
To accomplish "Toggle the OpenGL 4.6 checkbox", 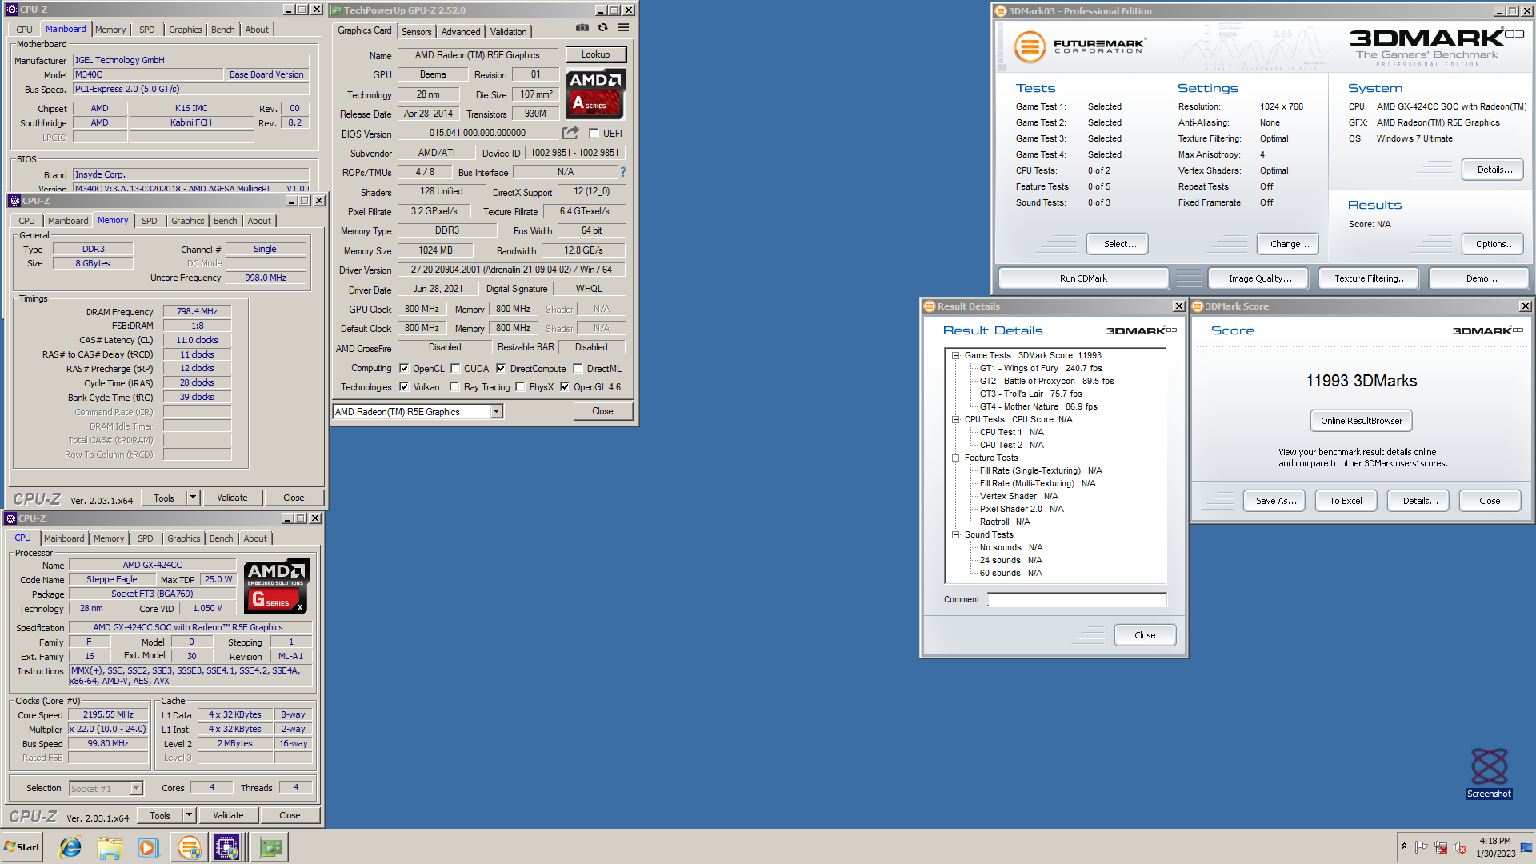I will (x=565, y=387).
